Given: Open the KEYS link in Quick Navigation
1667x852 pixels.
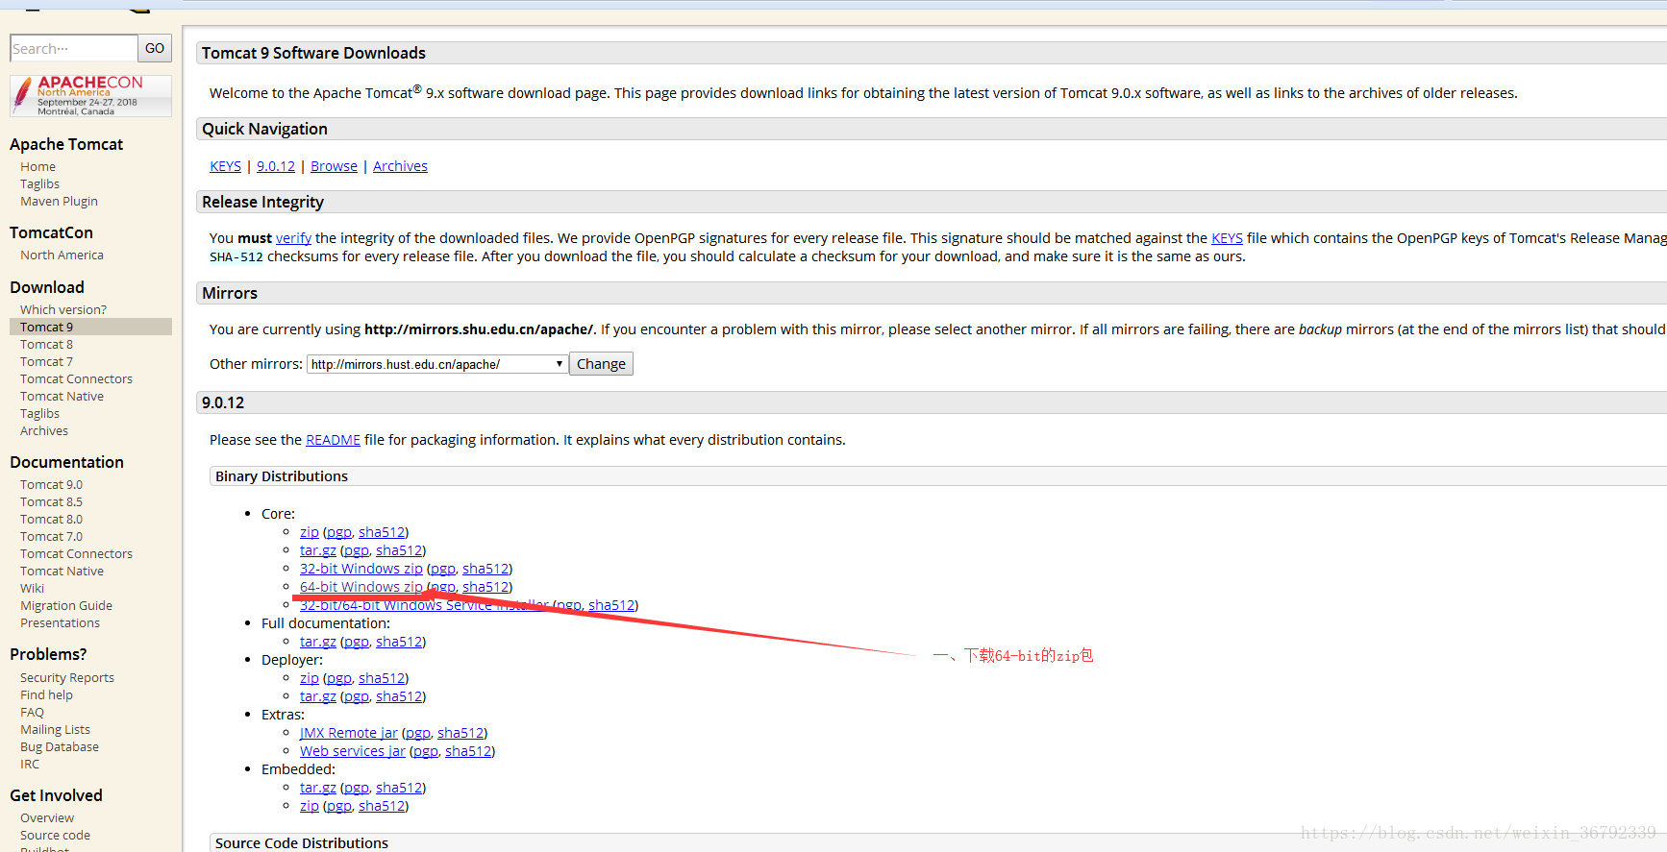Looking at the screenshot, I should click(225, 166).
